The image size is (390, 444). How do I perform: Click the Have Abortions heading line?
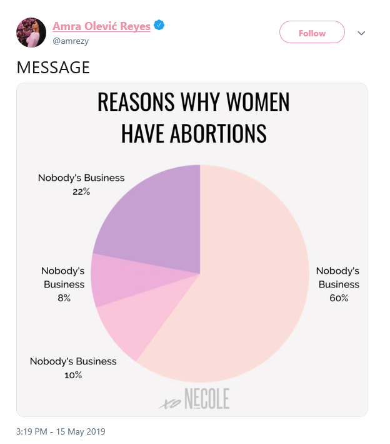coord(194,133)
